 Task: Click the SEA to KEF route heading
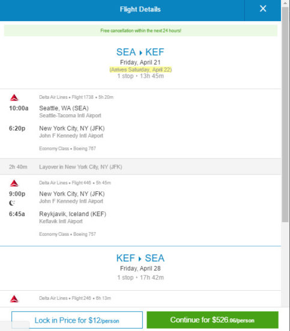[x=140, y=52]
